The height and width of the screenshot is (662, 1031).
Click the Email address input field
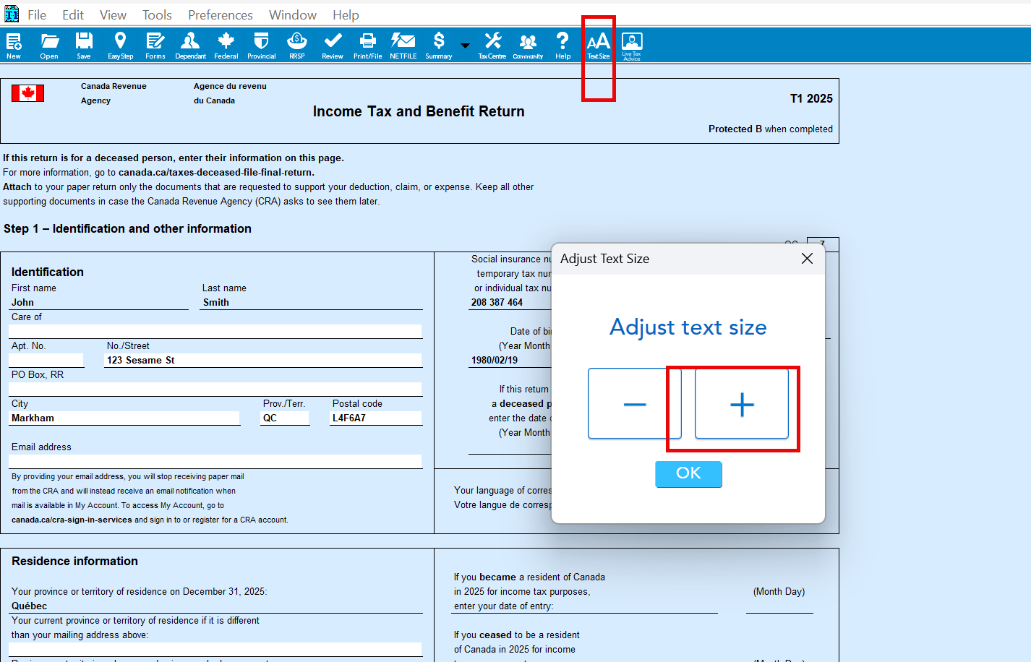[x=215, y=462]
